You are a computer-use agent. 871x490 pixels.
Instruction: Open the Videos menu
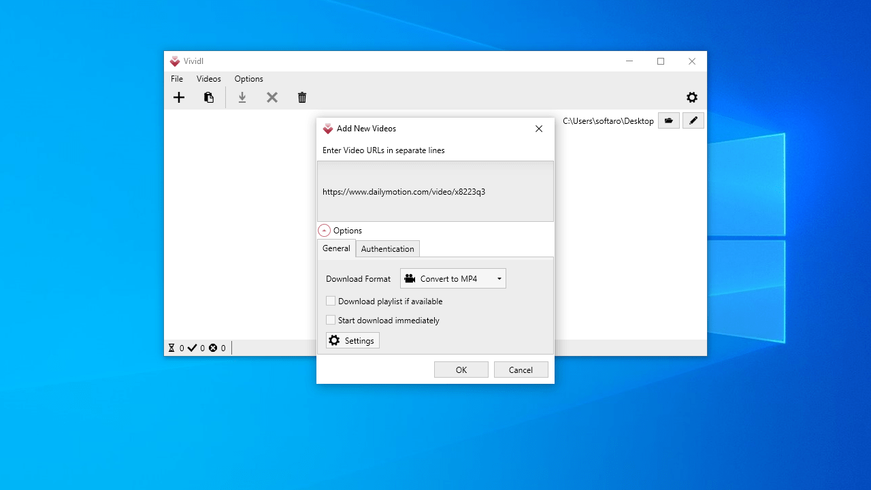click(x=209, y=79)
